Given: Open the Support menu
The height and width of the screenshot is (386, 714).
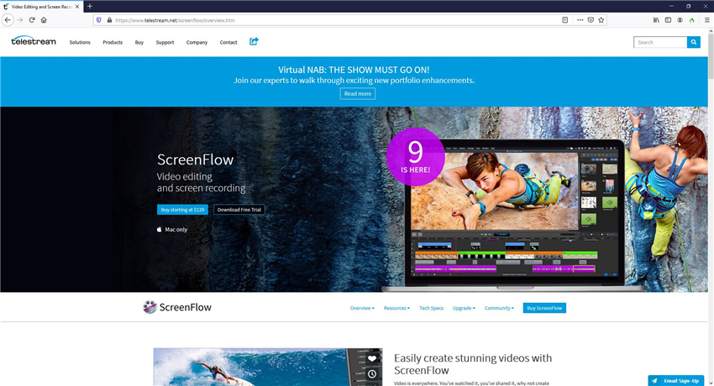Looking at the screenshot, I should (165, 42).
